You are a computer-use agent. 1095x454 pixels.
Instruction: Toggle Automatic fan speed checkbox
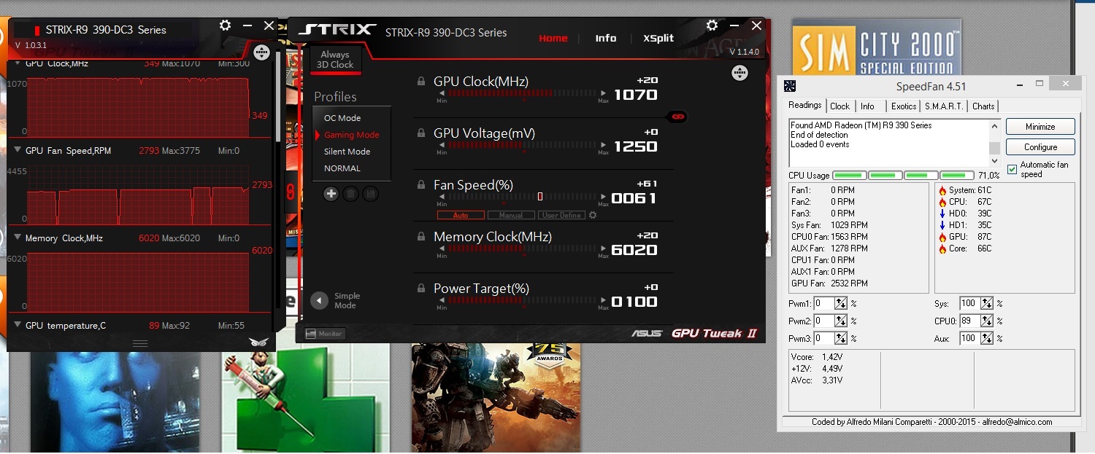tap(1012, 169)
